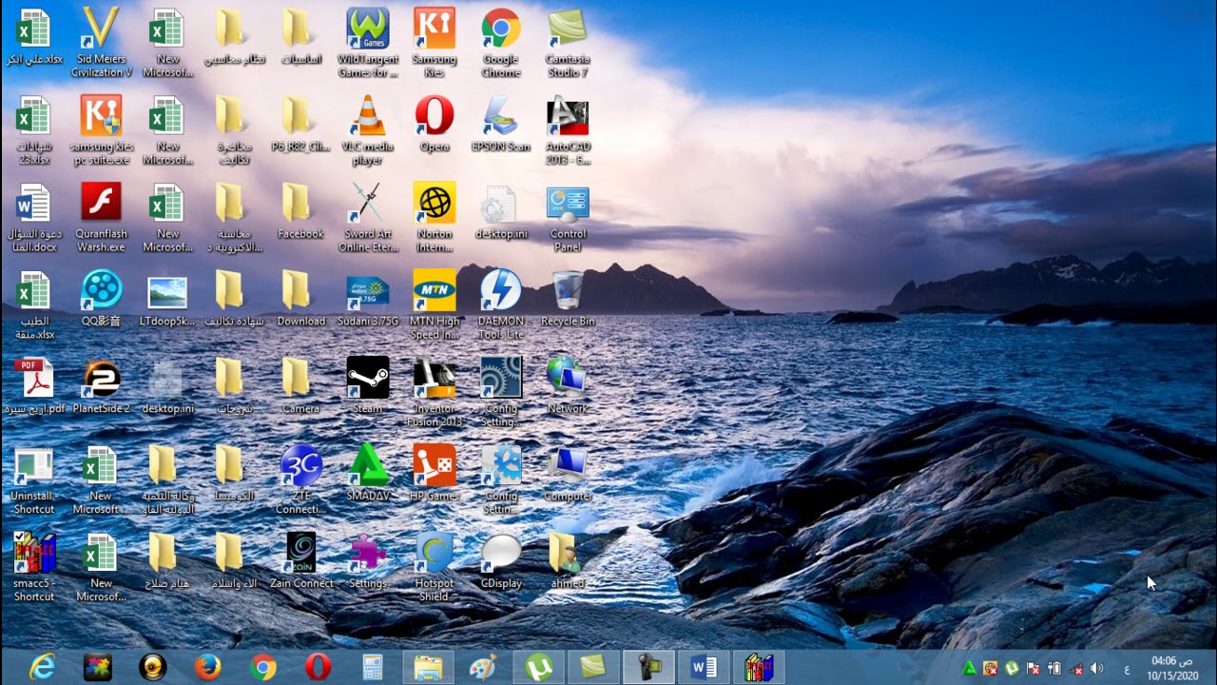Switch to Microsoft Word on the taskbar
Screen dimensions: 1217x685
[705, 667]
